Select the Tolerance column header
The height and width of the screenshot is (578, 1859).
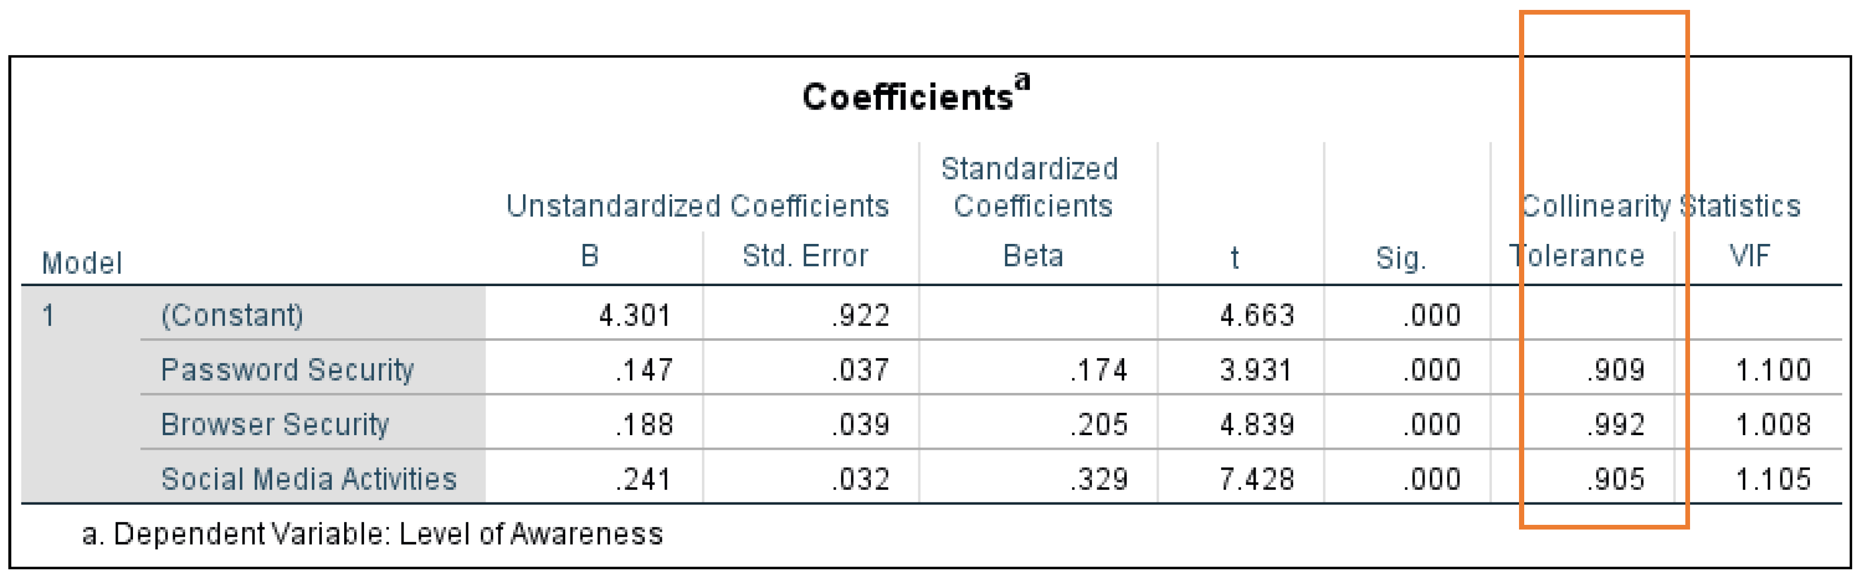click(1577, 256)
